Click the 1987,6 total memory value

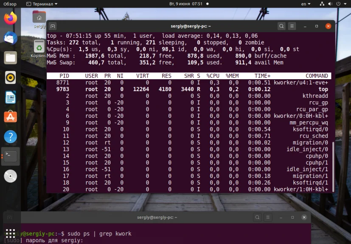95,56
